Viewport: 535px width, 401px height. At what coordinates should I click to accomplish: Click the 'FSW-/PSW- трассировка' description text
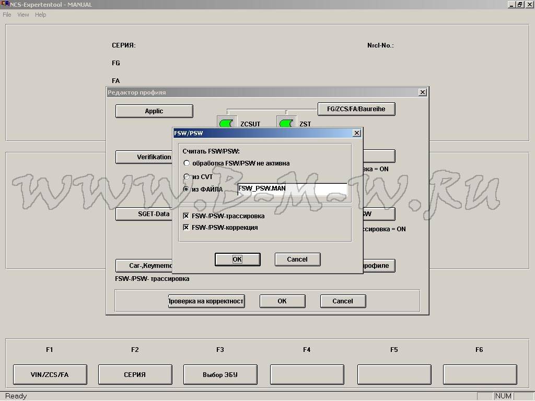tap(152, 279)
